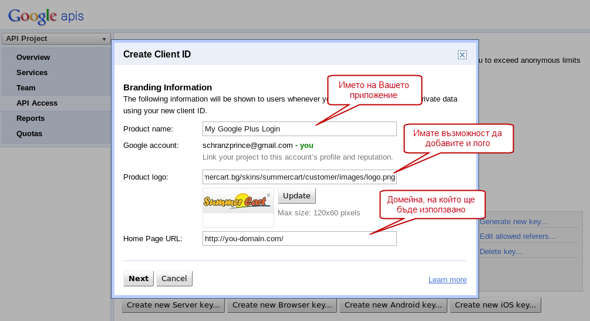The width and height of the screenshot is (590, 321).
Task: Click Create new Server key button
Action: click(173, 305)
